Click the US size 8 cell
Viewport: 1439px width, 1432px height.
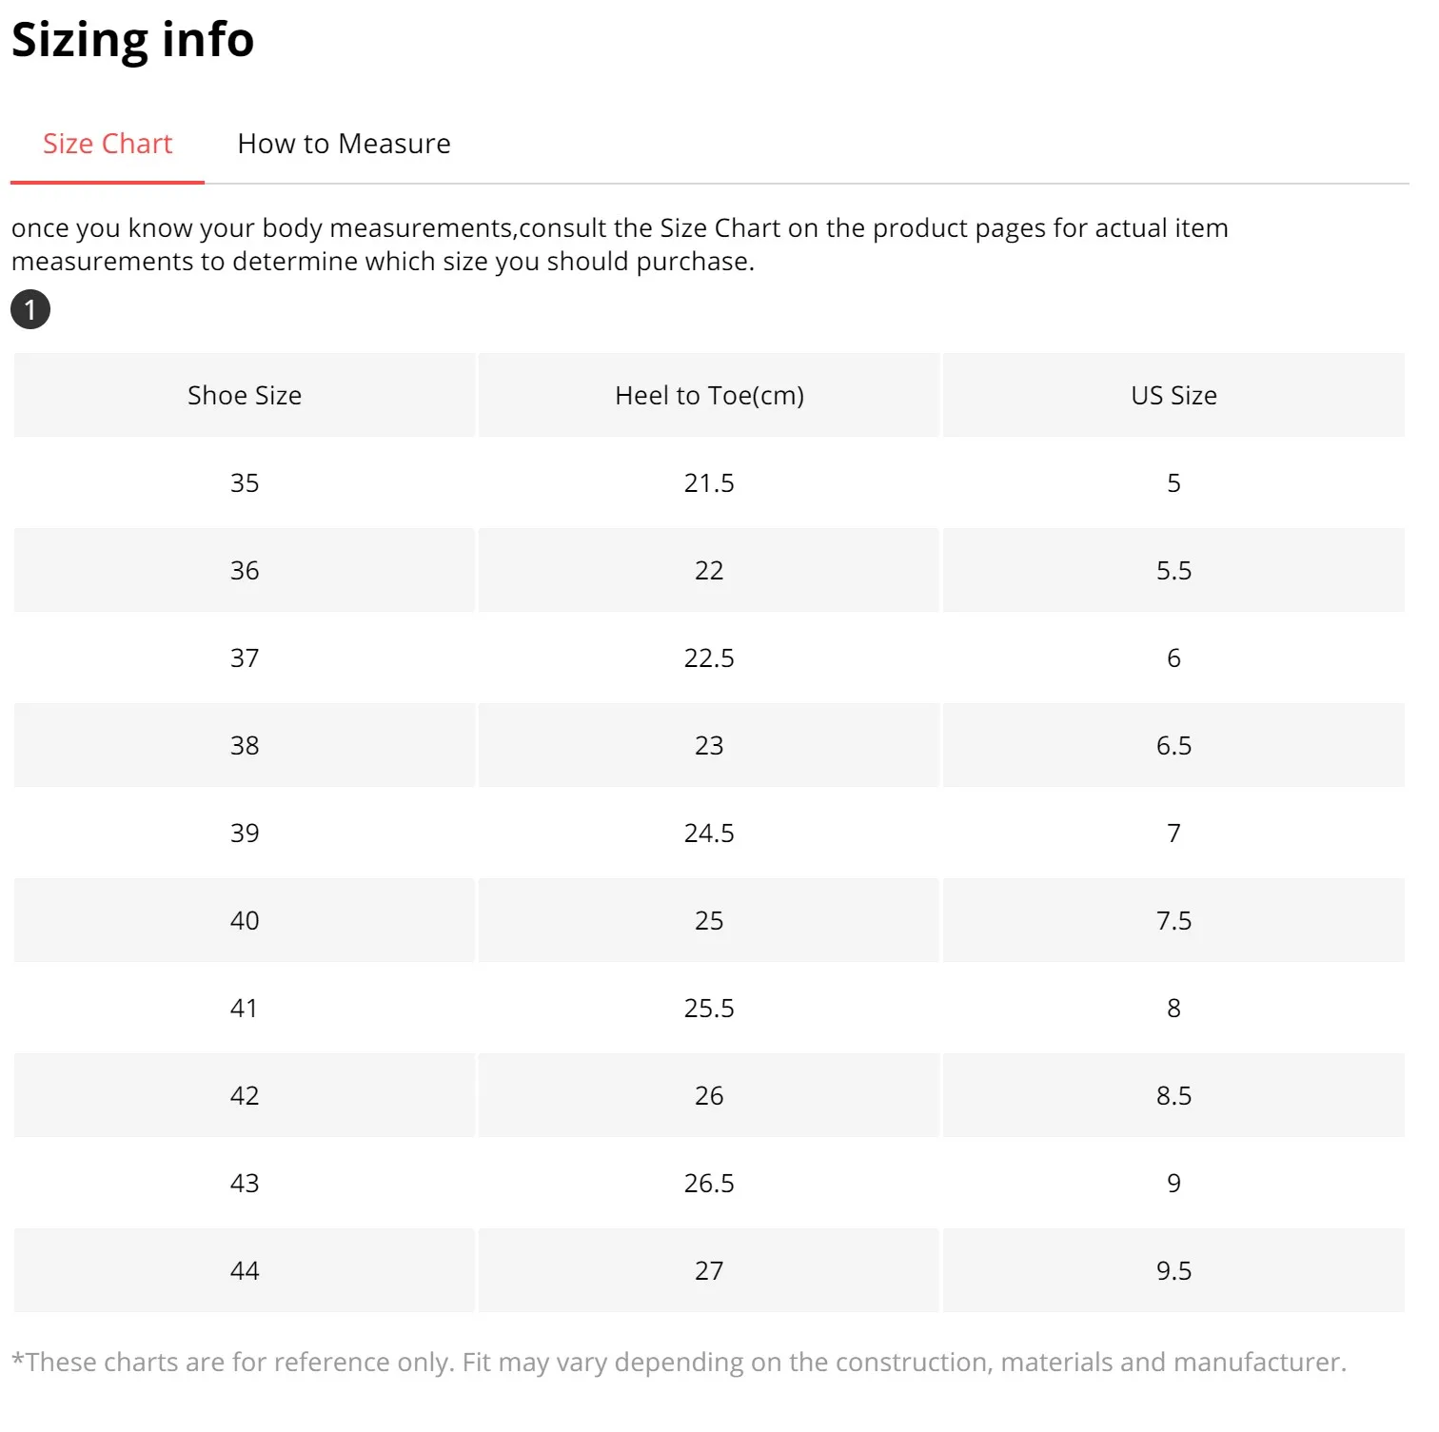pyautogui.click(x=1173, y=1009)
